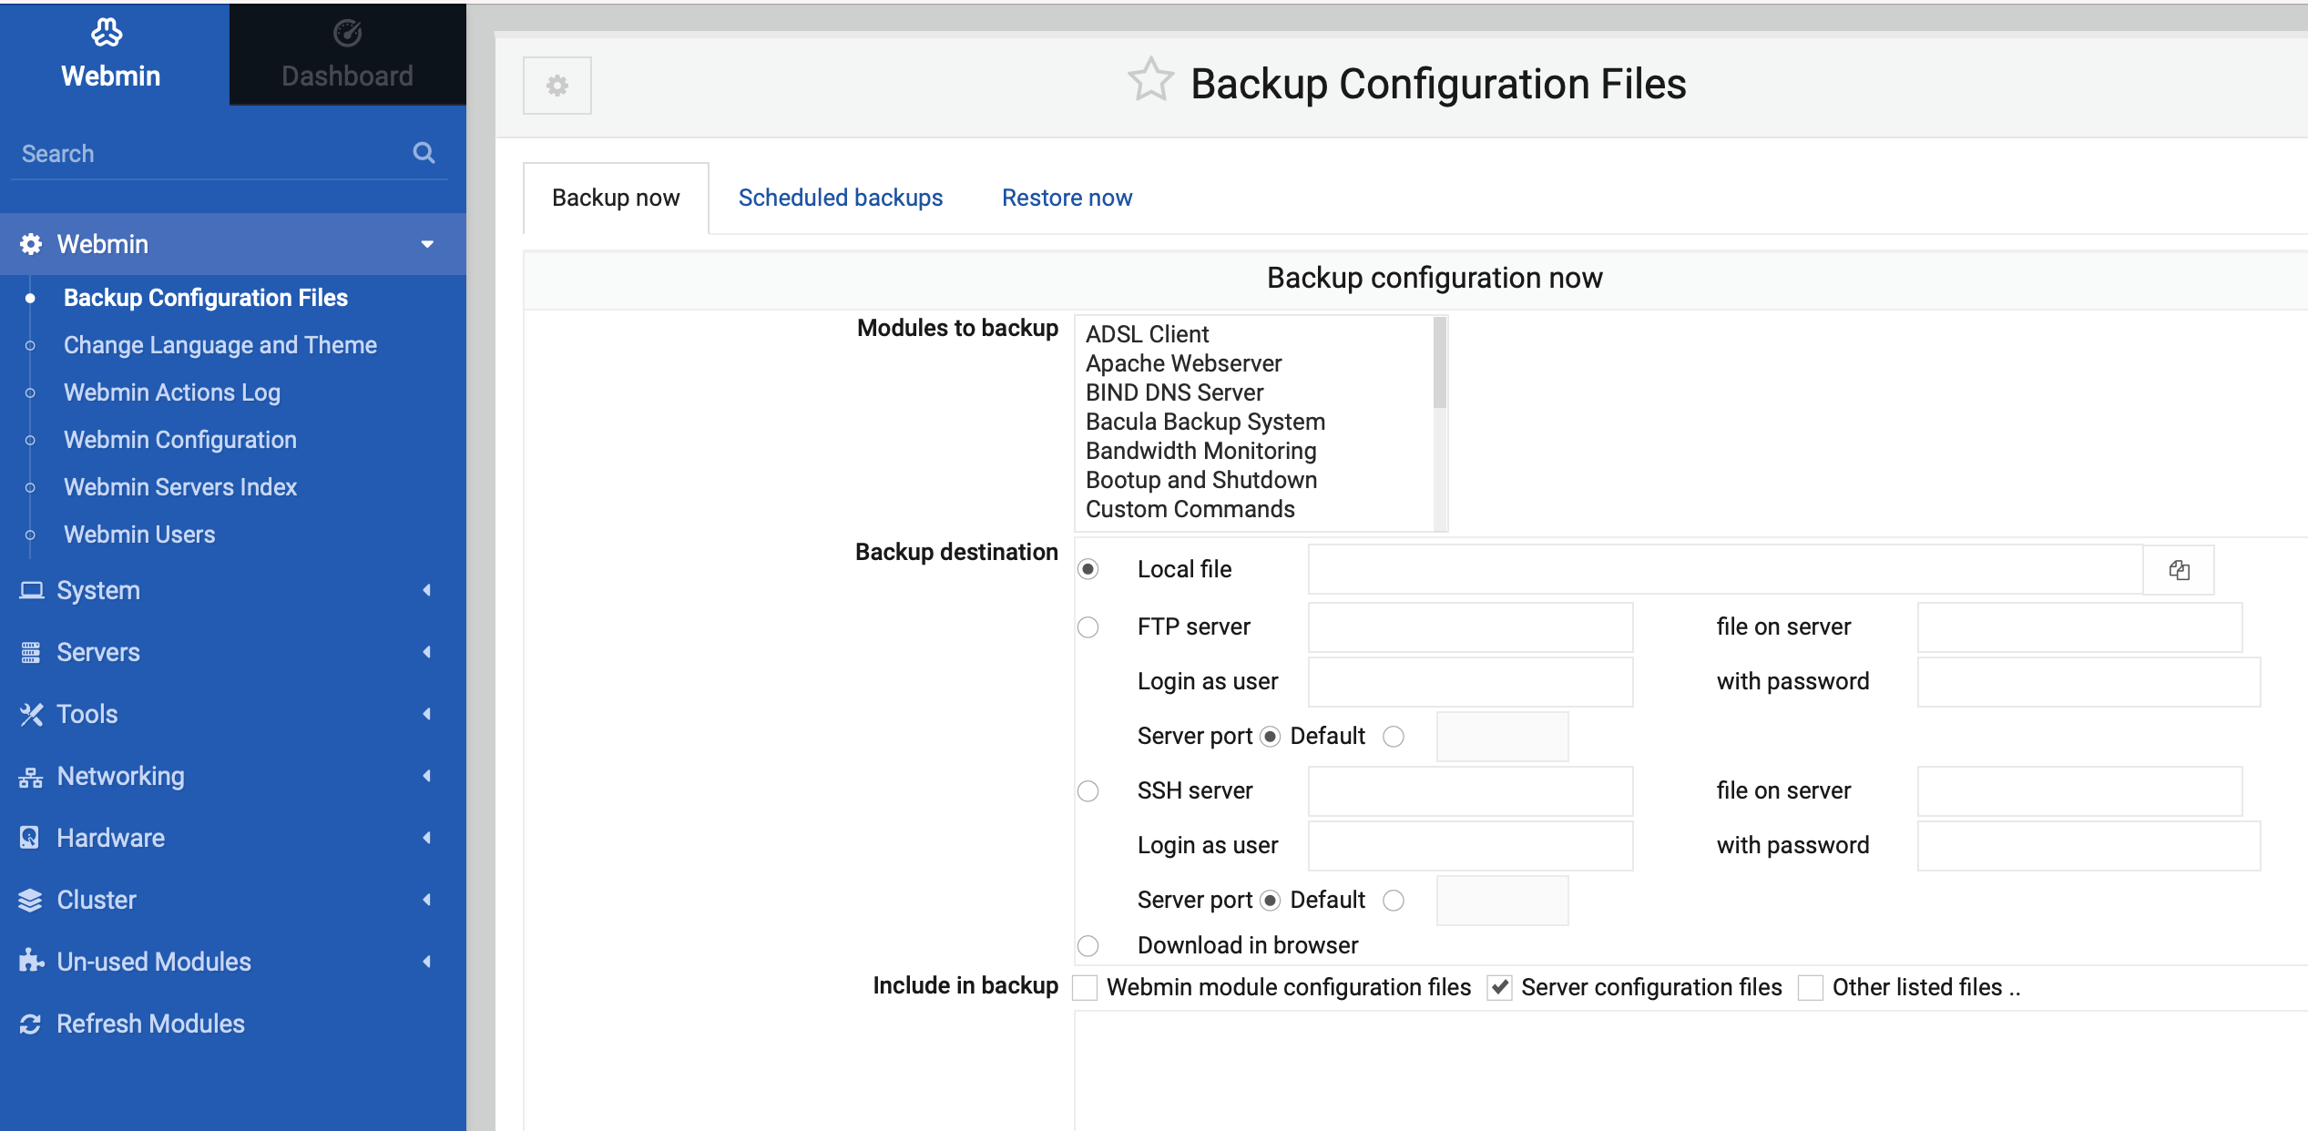Switch to Scheduled backups tab
The height and width of the screenshot is (1131, 2308).
click(840, 198)
